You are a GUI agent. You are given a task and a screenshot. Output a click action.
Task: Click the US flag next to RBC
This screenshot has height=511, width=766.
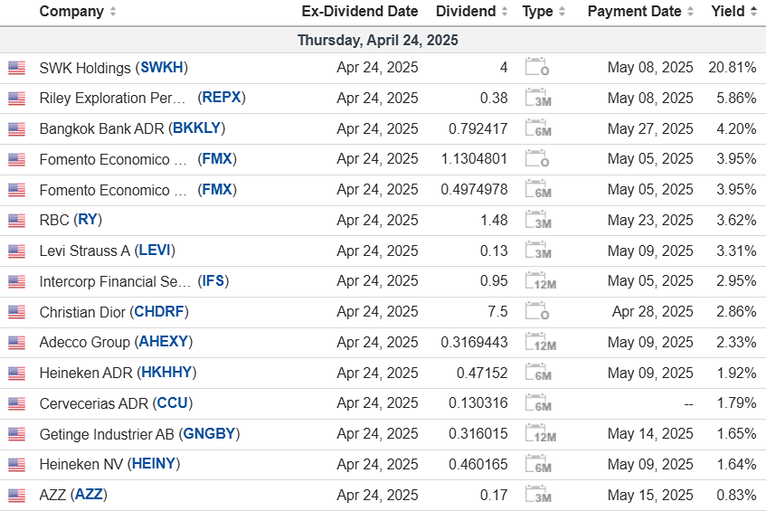click(16, 221)
